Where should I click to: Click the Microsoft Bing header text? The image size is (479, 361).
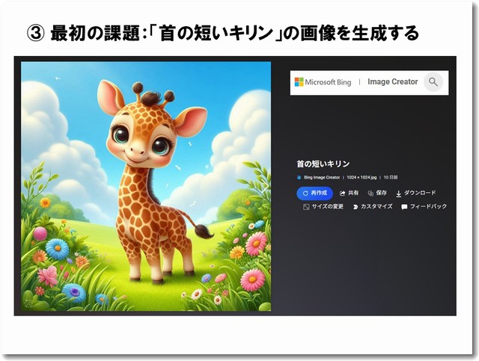coord(328,82)
